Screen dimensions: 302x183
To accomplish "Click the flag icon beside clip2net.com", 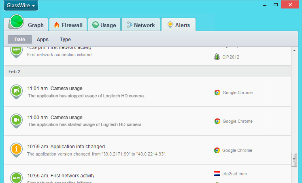I will tap(217, 174).
